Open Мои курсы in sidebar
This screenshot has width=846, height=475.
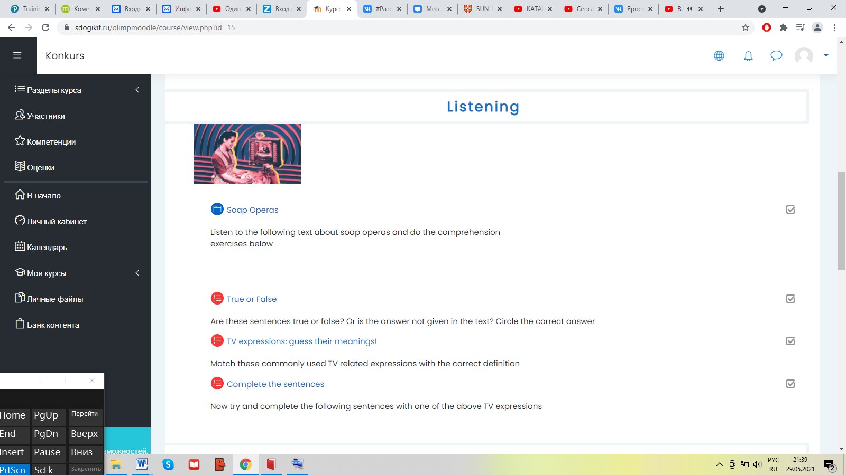click(x=47, y=273)
